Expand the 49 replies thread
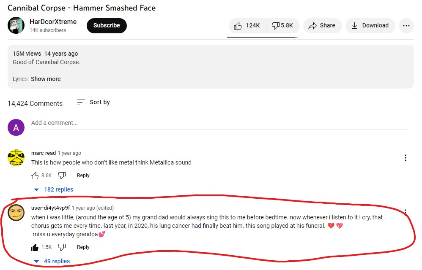 (x=52, y=261)
